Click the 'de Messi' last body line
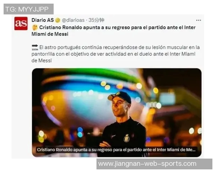 (42, 61)
